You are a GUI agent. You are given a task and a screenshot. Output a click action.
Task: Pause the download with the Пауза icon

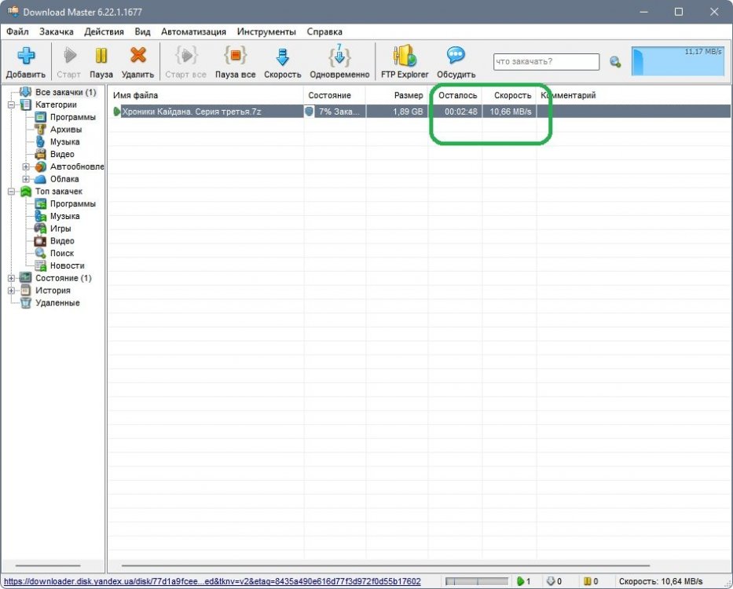point(101,57)
